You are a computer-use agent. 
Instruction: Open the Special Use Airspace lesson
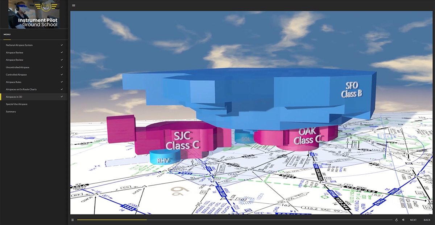(x=17, y=104)
